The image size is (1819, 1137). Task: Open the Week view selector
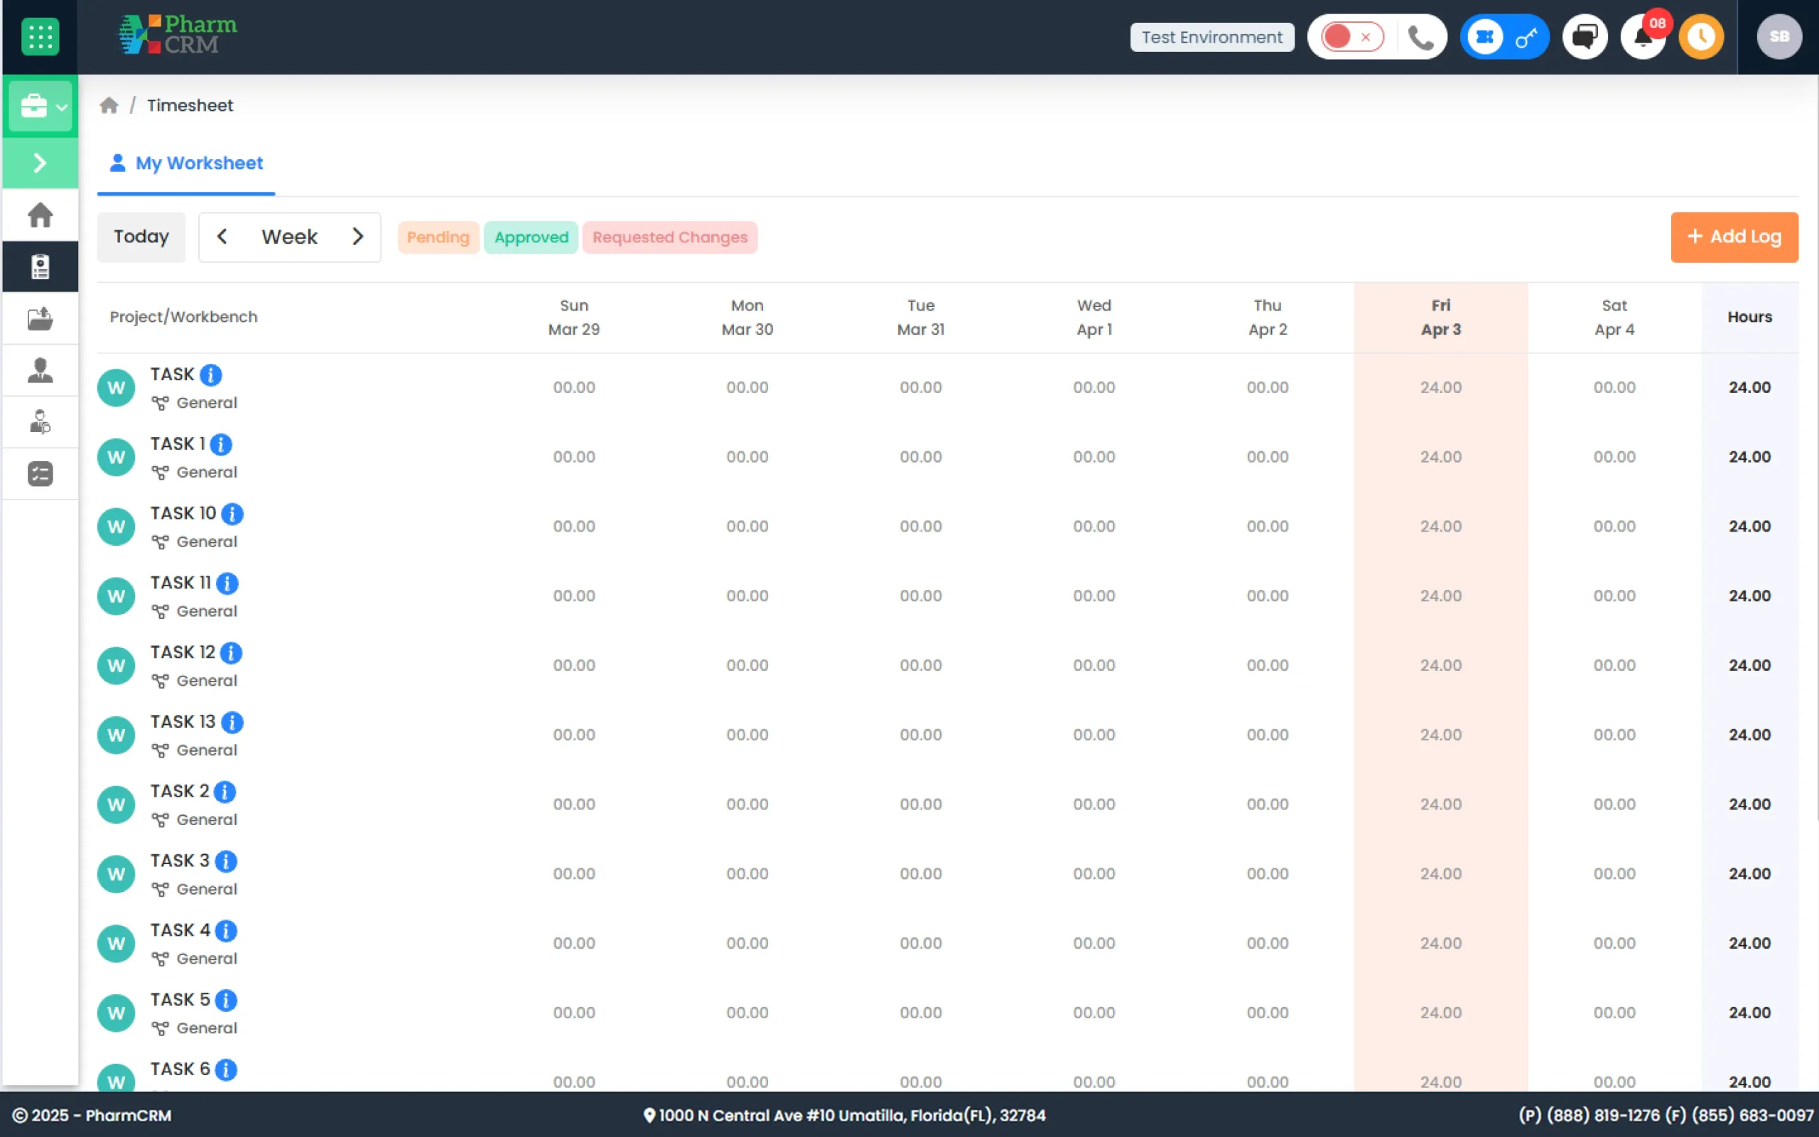pos(289,237)
